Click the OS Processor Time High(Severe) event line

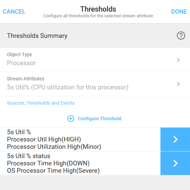pyautogui.click(x=53, y=171)
